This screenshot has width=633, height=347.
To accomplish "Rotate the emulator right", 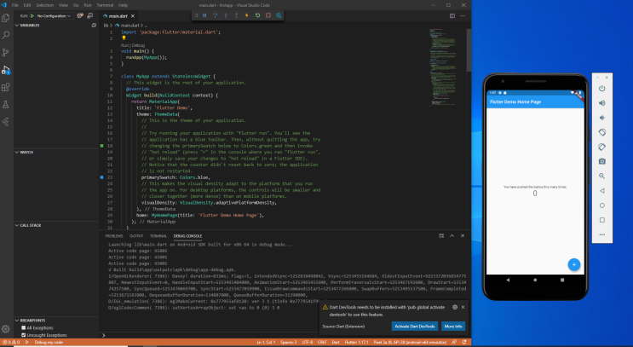I will pyautogui.click(x=602, y=147).
